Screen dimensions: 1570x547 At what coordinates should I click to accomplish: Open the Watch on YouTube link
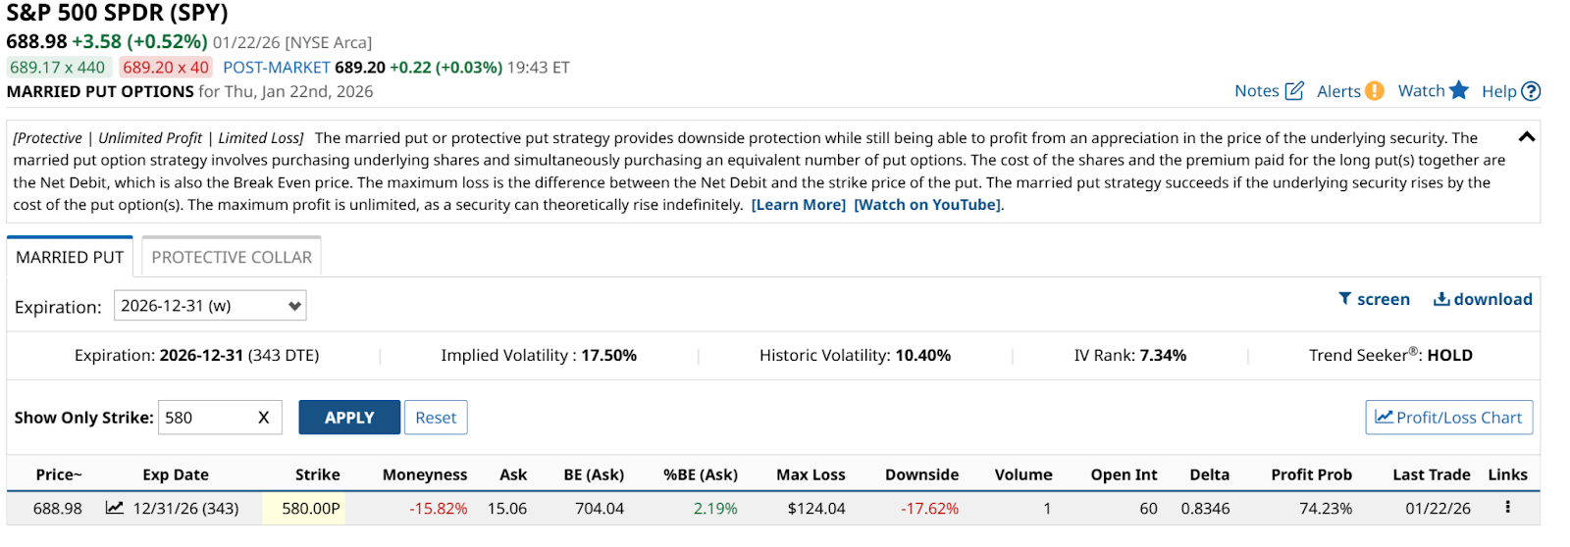click(x=927, y=205)
